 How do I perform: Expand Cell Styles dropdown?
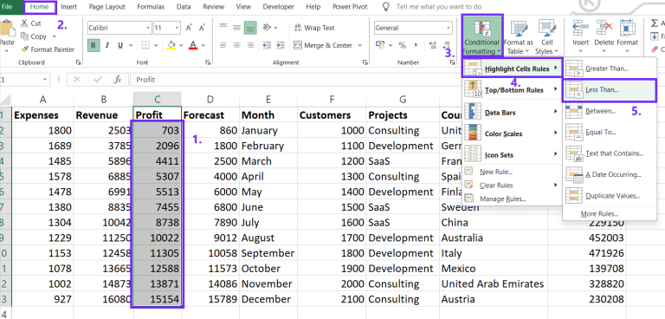pyautogui.click(x=546, y=37)
